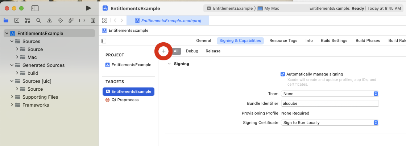This screenshot has width=406, height=146.
Task: Switch to the Signing & Capabilities tab
Action: tap(240, 40)
